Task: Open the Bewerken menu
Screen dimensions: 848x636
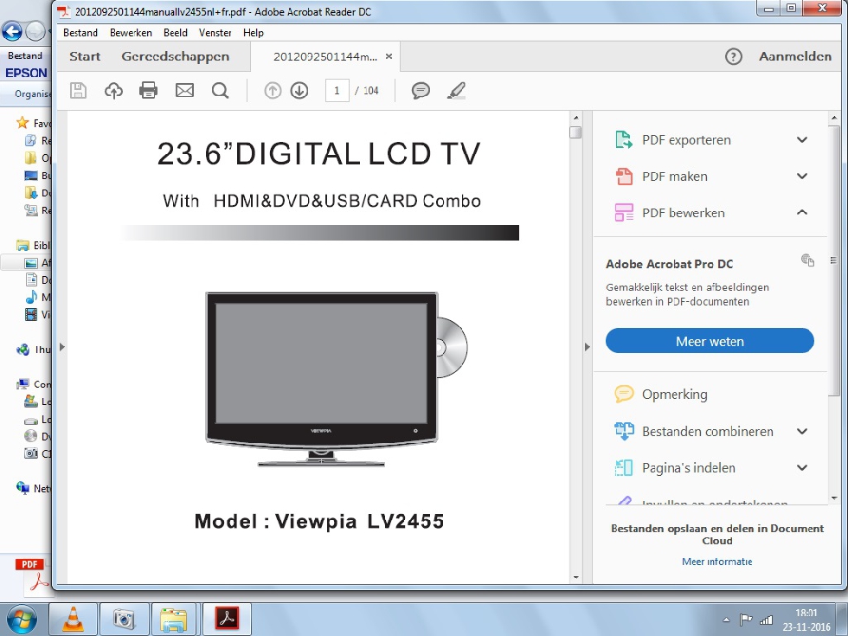Action: (x=131, y=33)
